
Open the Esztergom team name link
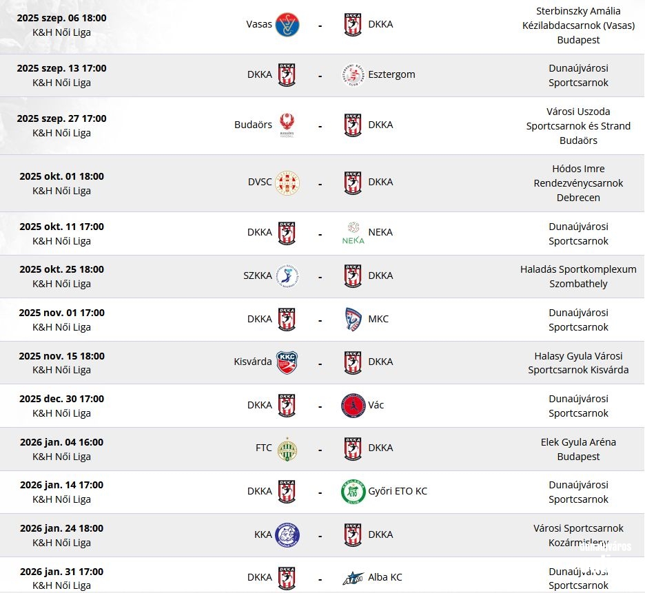pyautogui.click(x=391, y=74)
